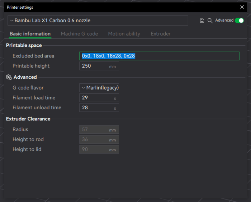Expand the G-code flavor Marlin(legacy) dropdown
This screenshot has height=202, width=251.
click(x=99, y=88)
